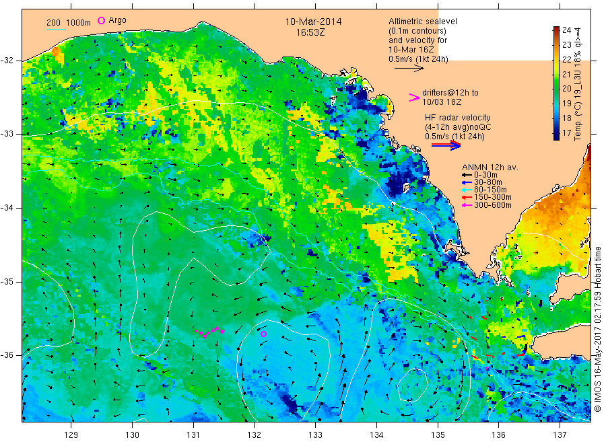Click the latitude label -33
The height and width of the screenshot is (444, 606).
(x=7, y=134)
